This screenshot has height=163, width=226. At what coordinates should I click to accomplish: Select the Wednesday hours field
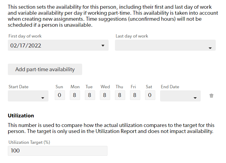point(105,95)
